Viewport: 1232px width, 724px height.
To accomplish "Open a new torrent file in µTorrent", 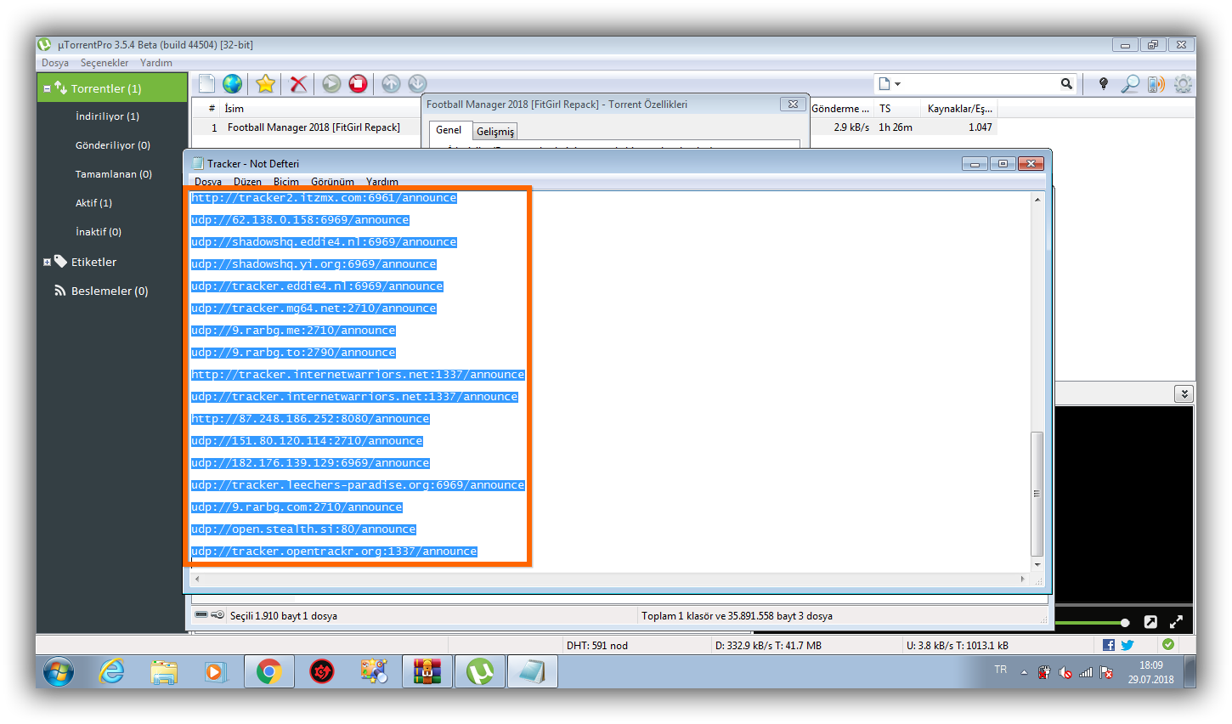I will point(206,83).
